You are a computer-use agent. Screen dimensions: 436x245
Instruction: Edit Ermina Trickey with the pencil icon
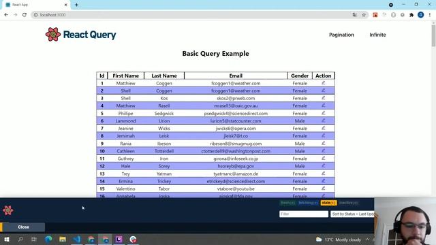324,181
